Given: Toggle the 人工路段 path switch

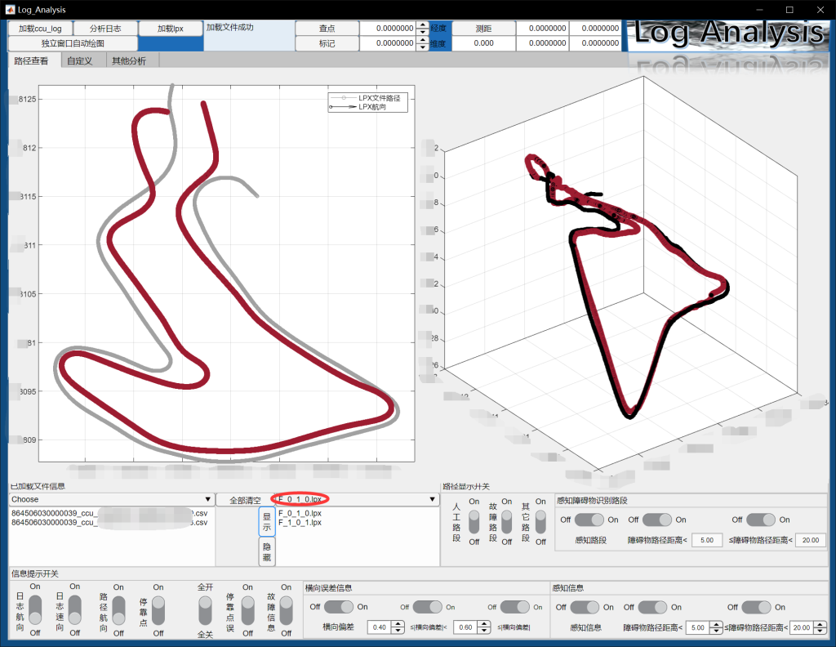Looking at the screenshot, I should pyautogui.click(x=474, y=522).
